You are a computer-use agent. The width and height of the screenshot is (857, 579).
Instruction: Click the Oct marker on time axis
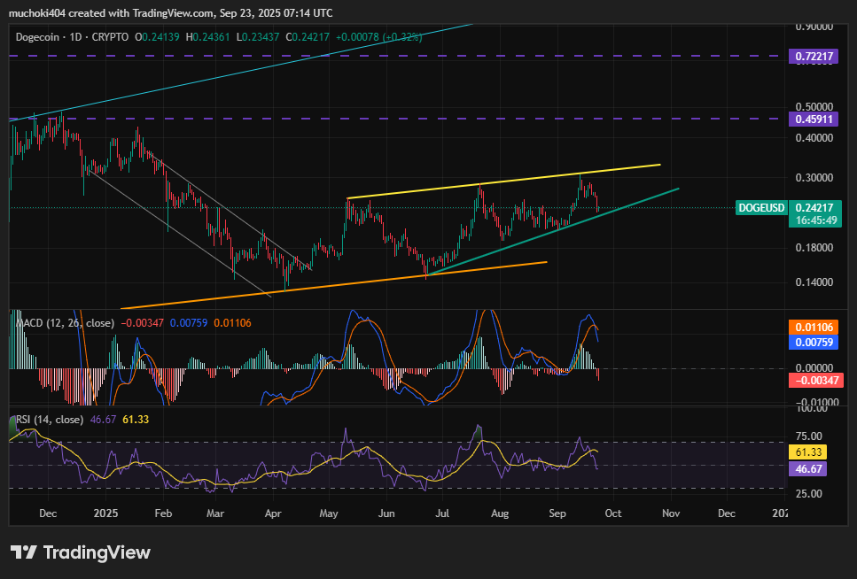coord(613,513)
